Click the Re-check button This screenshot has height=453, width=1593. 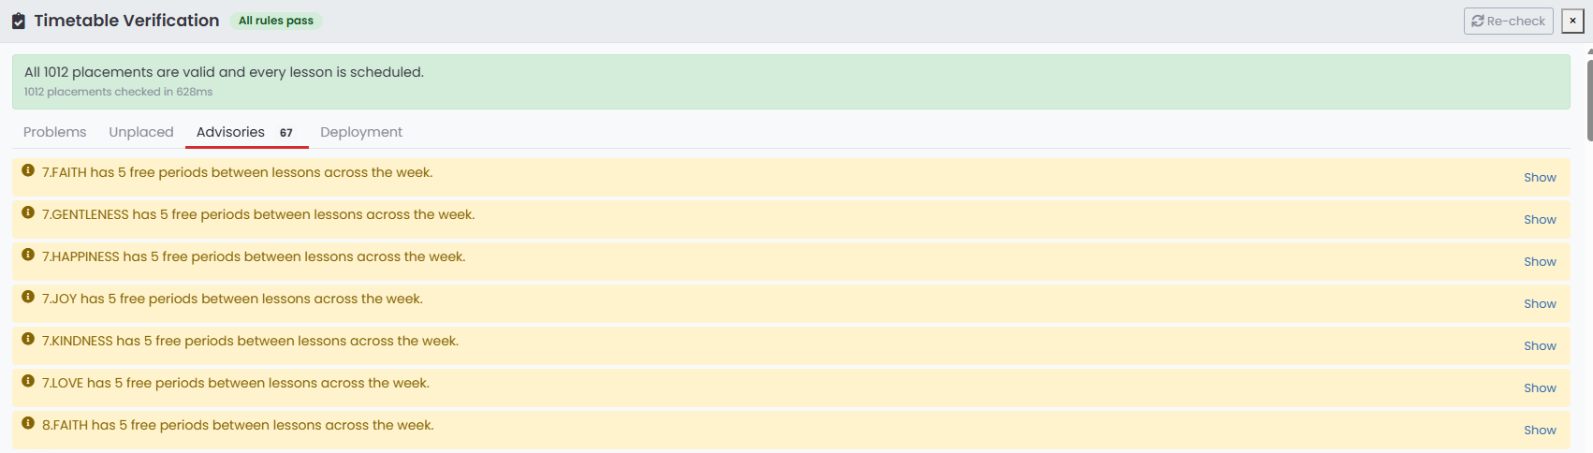click(1509, 21)
